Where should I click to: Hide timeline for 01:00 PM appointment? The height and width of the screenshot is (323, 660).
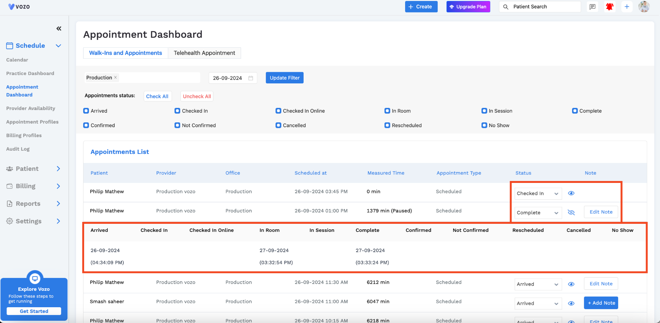point(571,213)
